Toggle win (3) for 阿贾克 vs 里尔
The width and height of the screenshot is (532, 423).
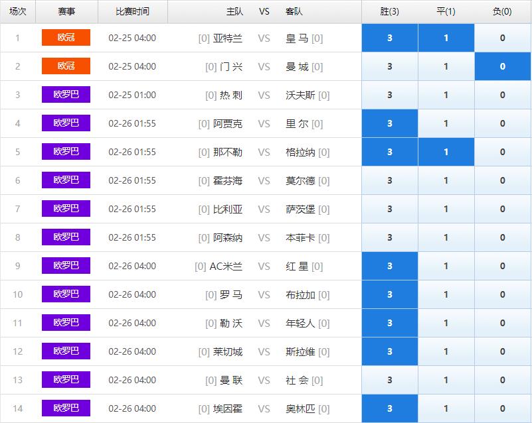pyautogui.click(x=390, y=123)
